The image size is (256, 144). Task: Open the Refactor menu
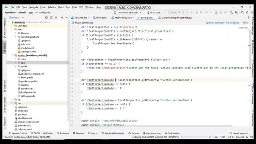(x=52, y=7)
